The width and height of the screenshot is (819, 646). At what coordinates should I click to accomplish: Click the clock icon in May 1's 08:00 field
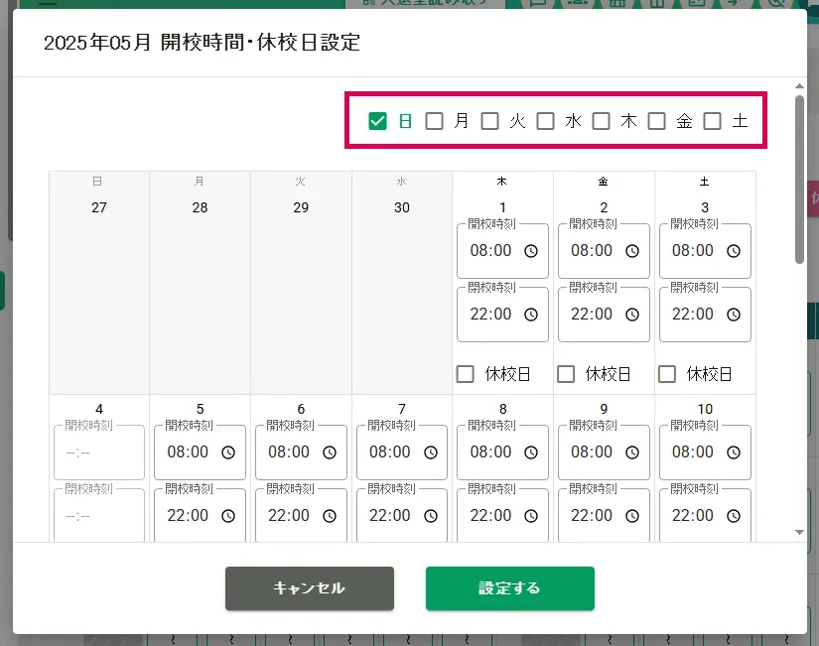point(531,251)
